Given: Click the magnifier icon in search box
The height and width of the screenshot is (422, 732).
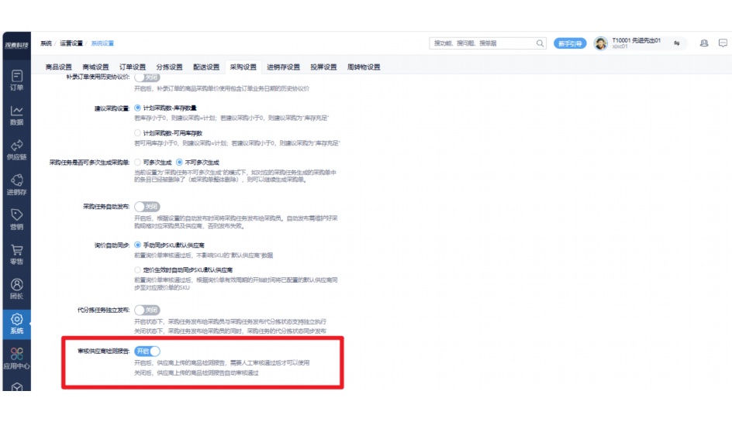Looking at the screenshot, I should (540, 44).
